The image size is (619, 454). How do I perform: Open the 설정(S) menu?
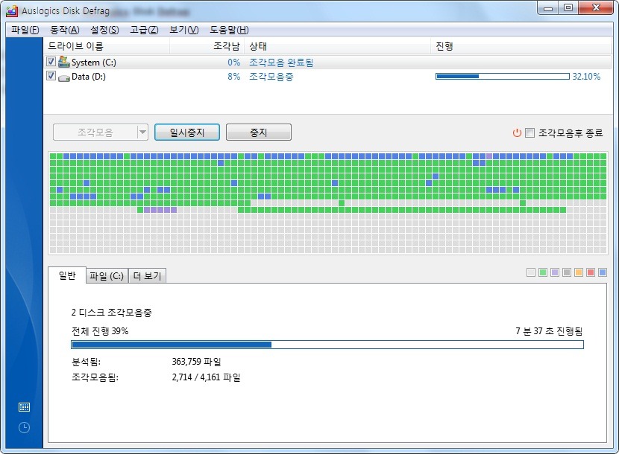[x=104, y=30]
